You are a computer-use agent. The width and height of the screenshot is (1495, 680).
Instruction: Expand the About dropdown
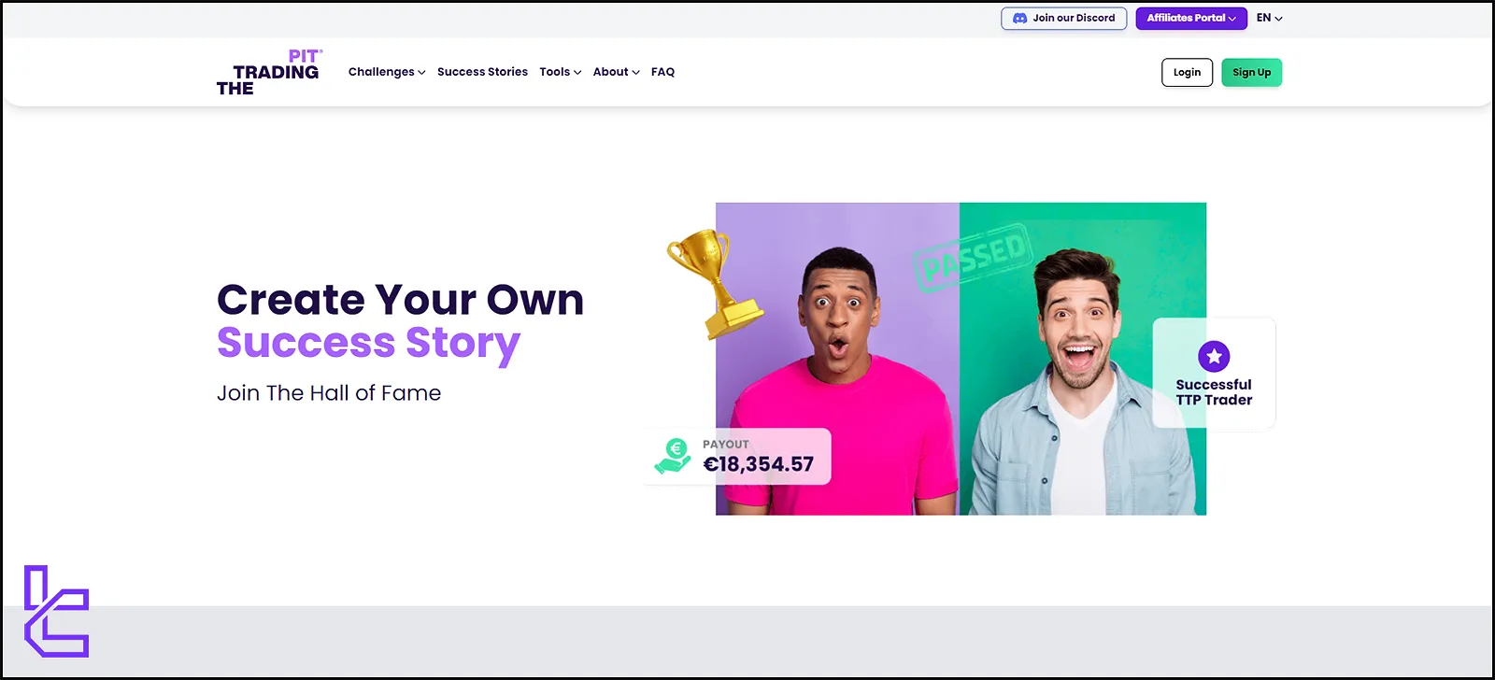[x=616, y=72]
